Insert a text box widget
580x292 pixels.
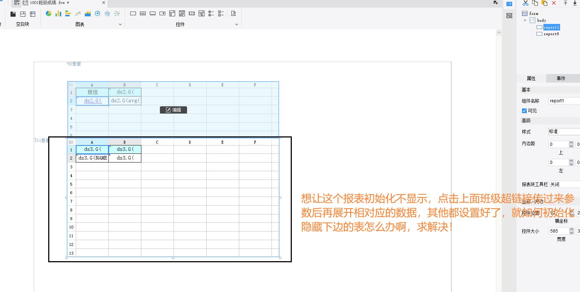pos(133,13)
